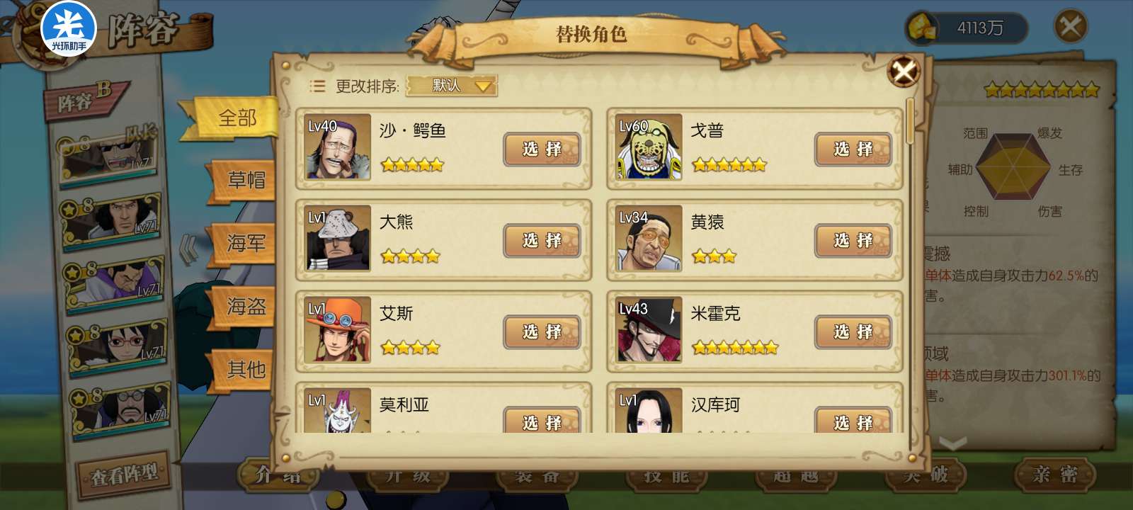Collapse the side panel with double-left chevron

coord(188,249)
